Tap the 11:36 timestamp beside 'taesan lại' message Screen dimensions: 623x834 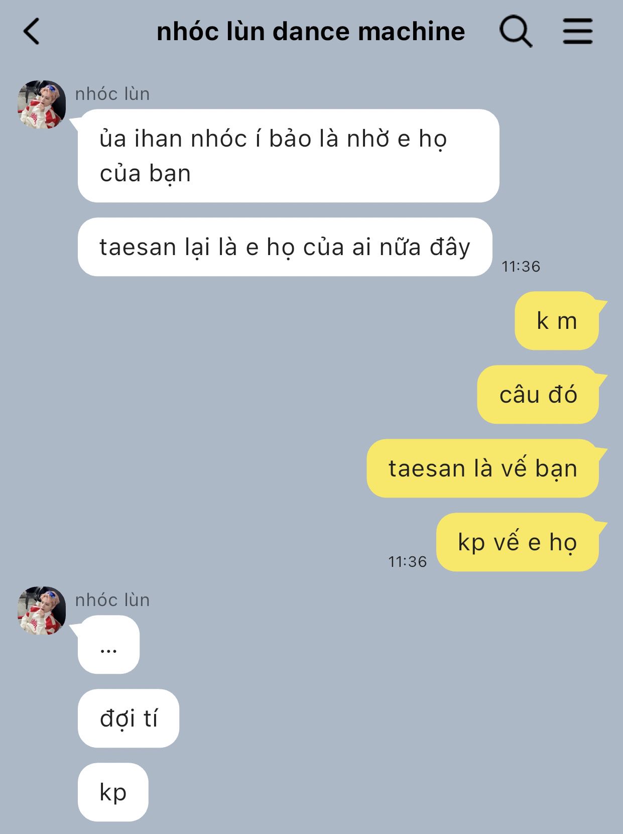pyautogui.click(x=521, y=267)
